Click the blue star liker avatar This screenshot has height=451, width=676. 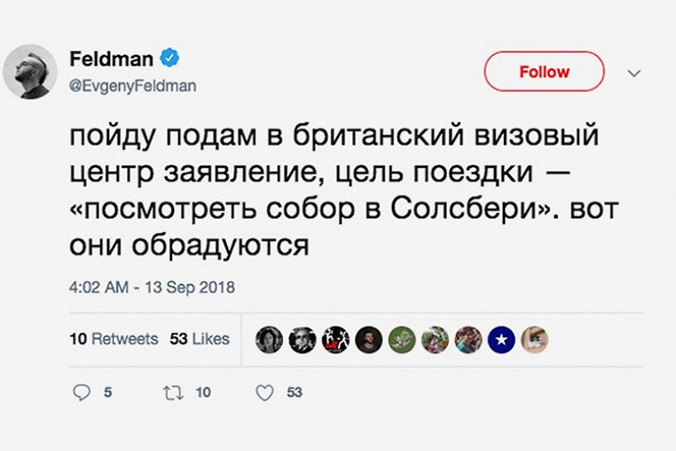501,339
